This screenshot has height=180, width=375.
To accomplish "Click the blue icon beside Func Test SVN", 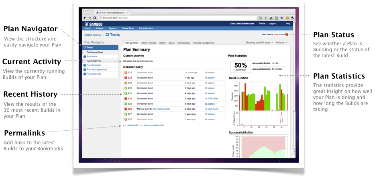I will point(85,74).
